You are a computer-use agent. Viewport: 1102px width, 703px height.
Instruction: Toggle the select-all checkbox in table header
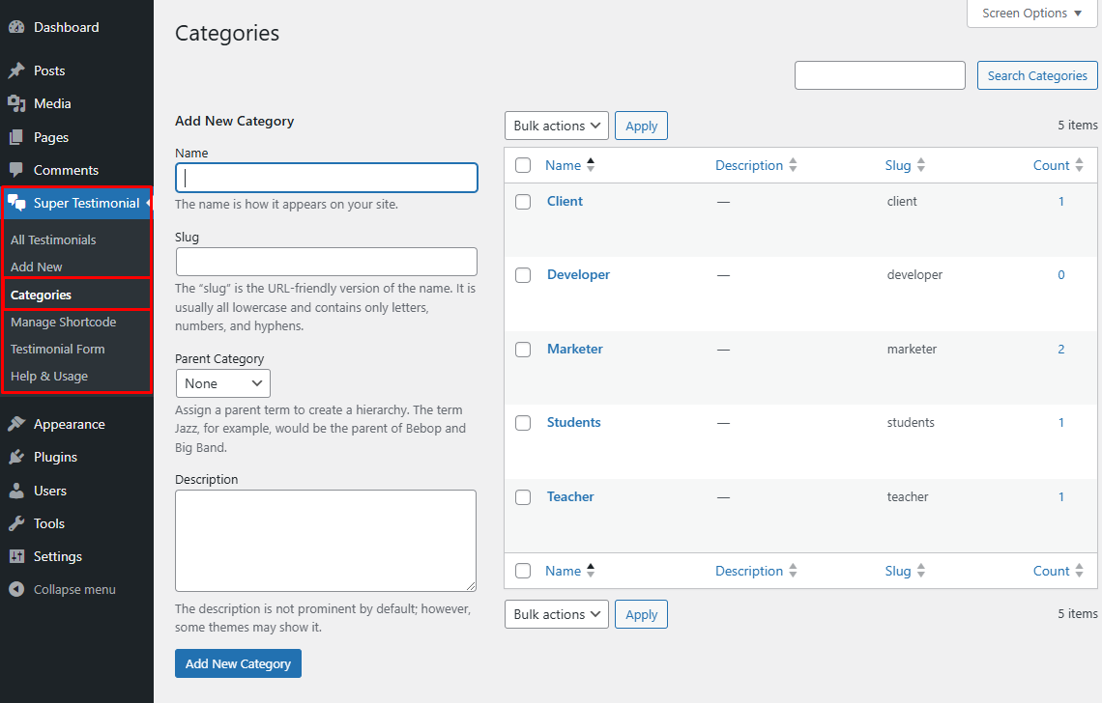click(x=523, y=165)
